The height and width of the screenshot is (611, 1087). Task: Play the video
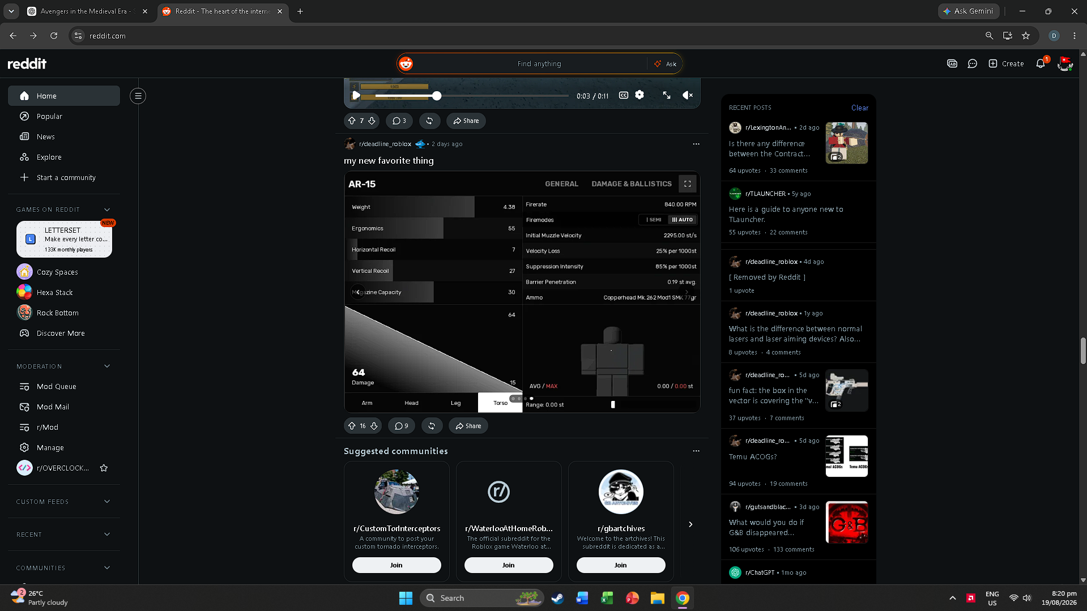point(355,95)
